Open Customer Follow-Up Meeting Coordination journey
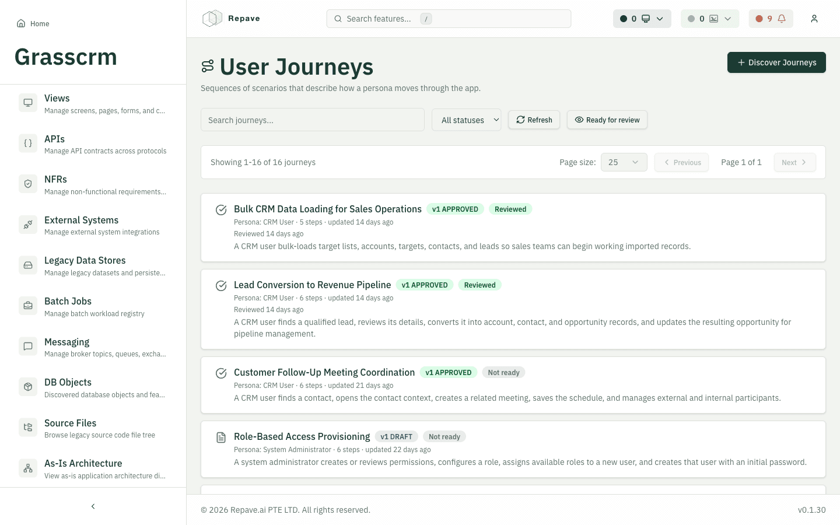840x525 pixels. (324, 372)
